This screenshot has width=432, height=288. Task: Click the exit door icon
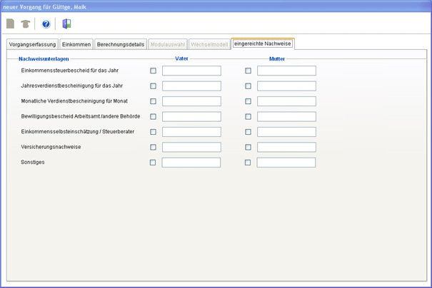[66, 24]
